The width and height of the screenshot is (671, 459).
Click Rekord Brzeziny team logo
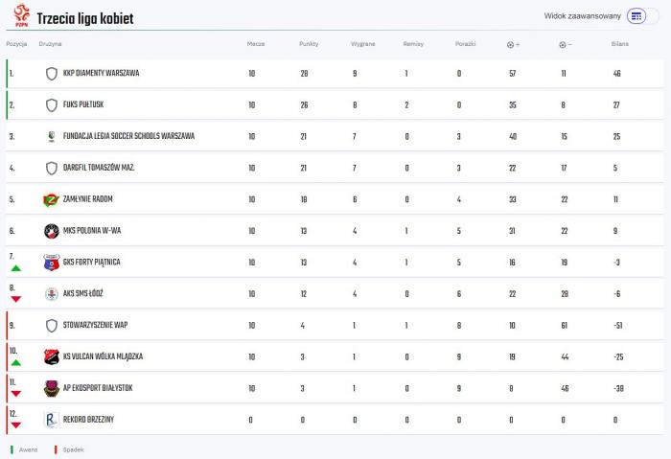[x=52, y=420]
